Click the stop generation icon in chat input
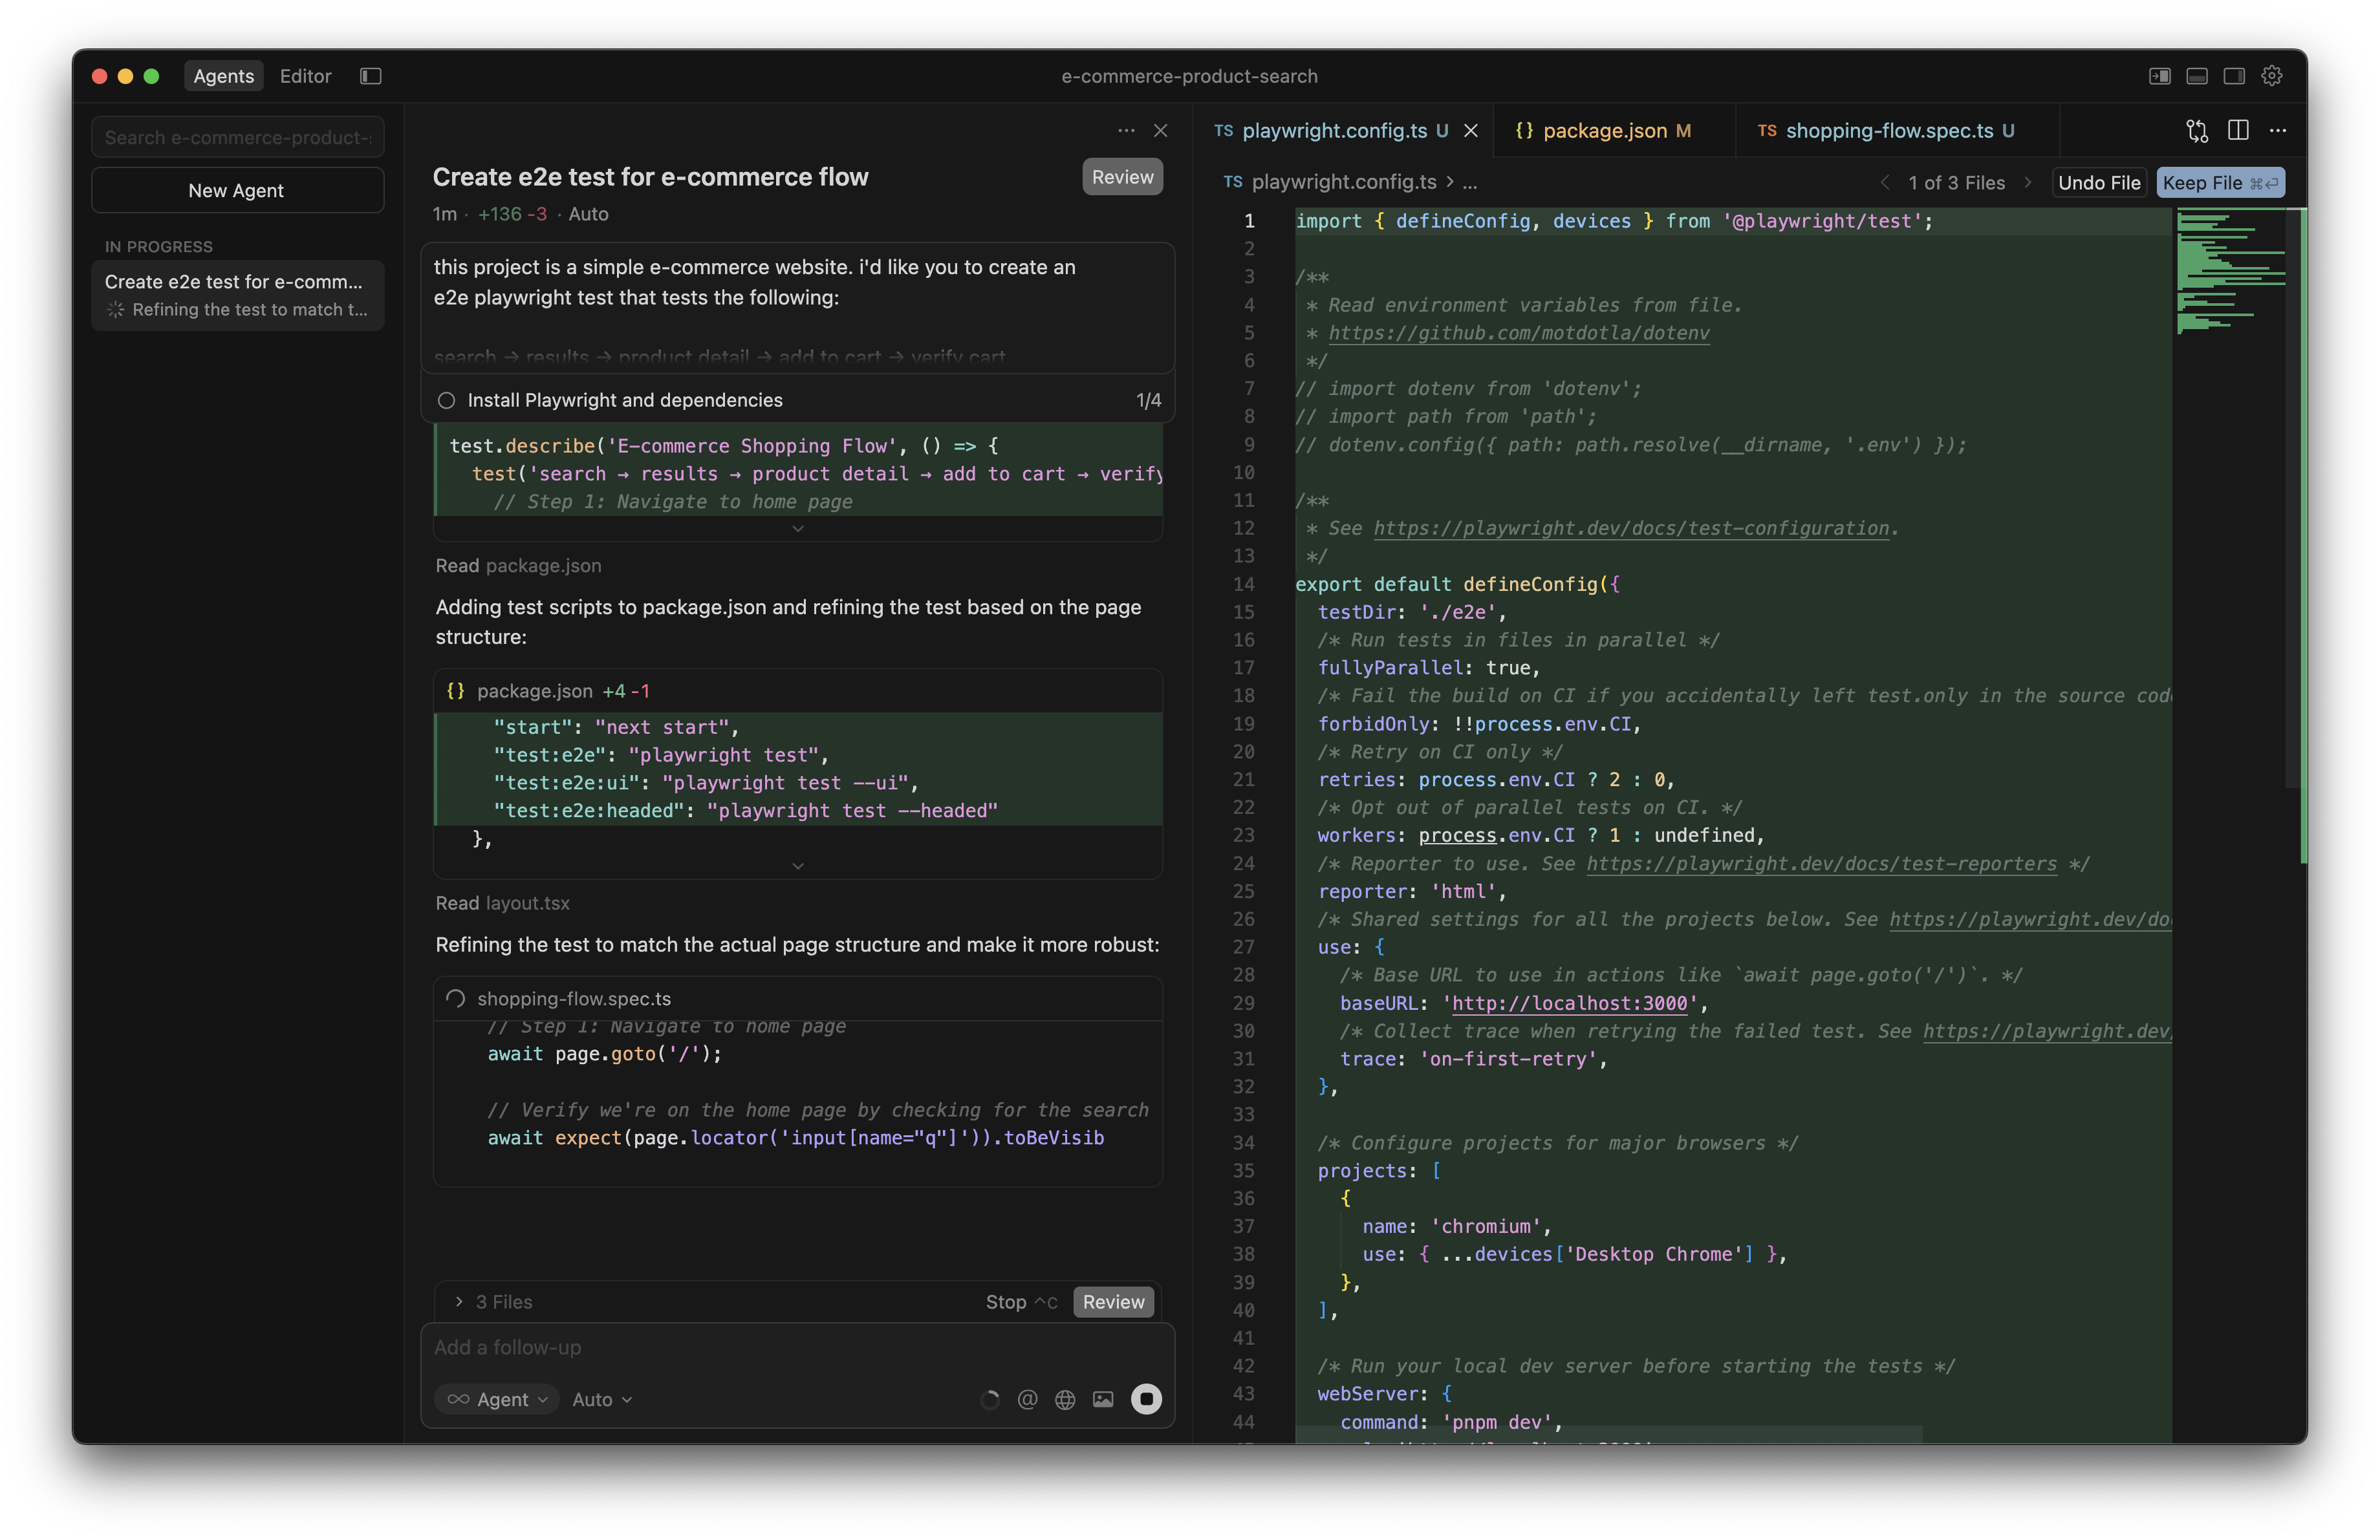The height and width of the screenshot is (1540, 2380). (1146, 1399)
